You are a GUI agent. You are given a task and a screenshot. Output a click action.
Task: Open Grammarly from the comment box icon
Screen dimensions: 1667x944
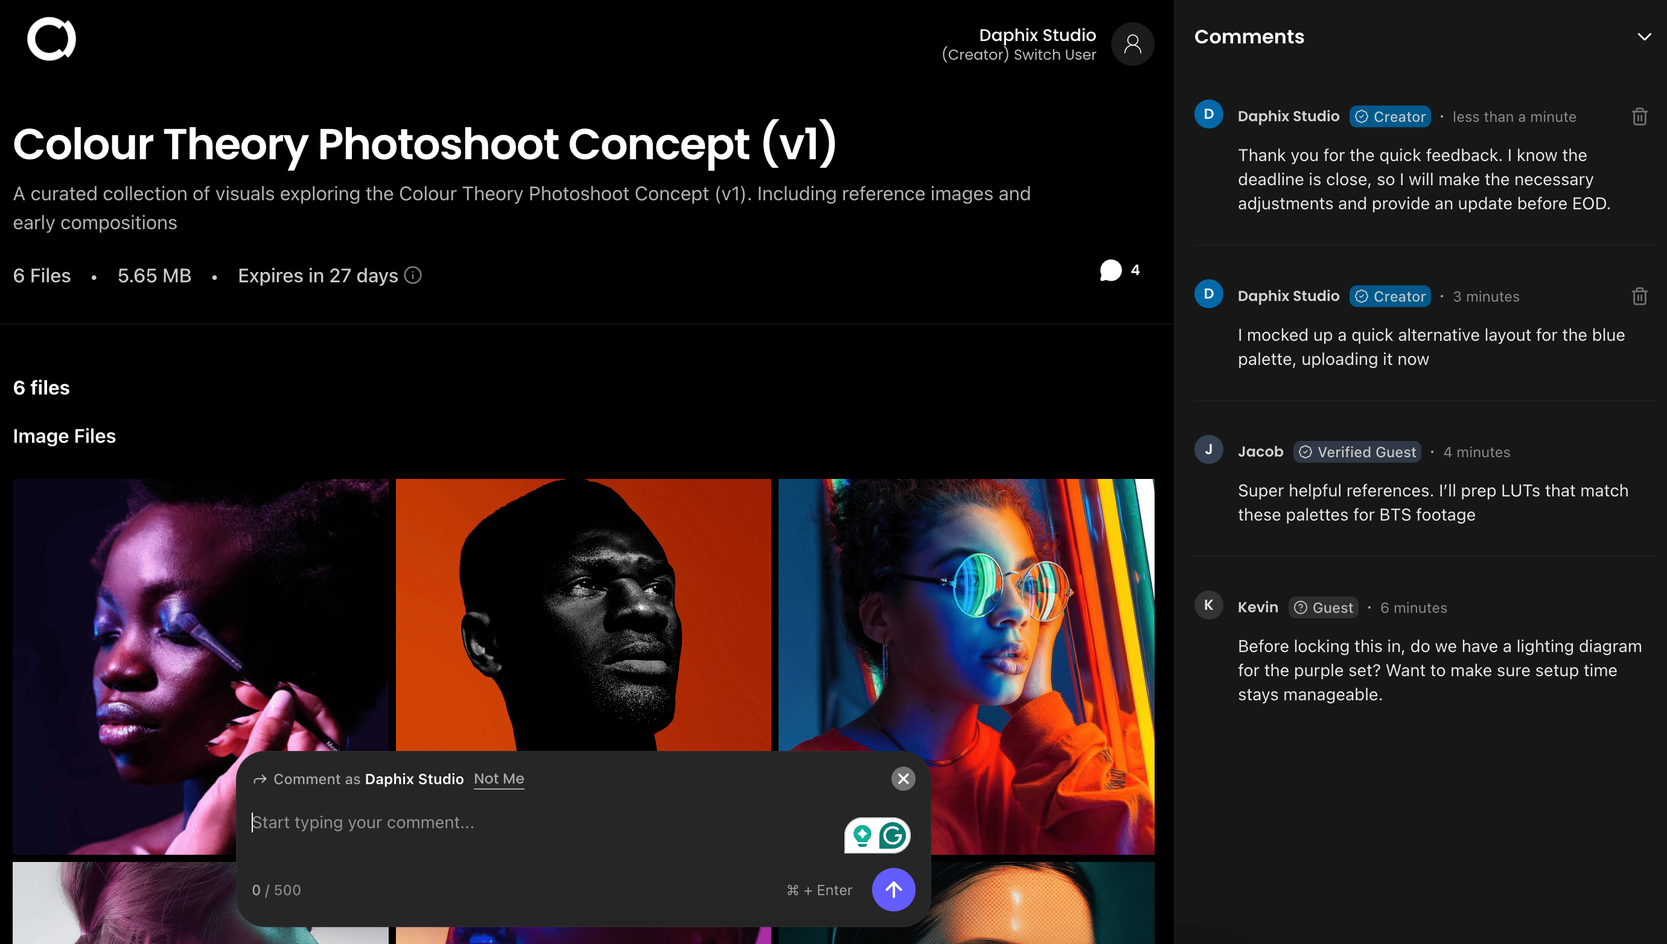[893, 835]
